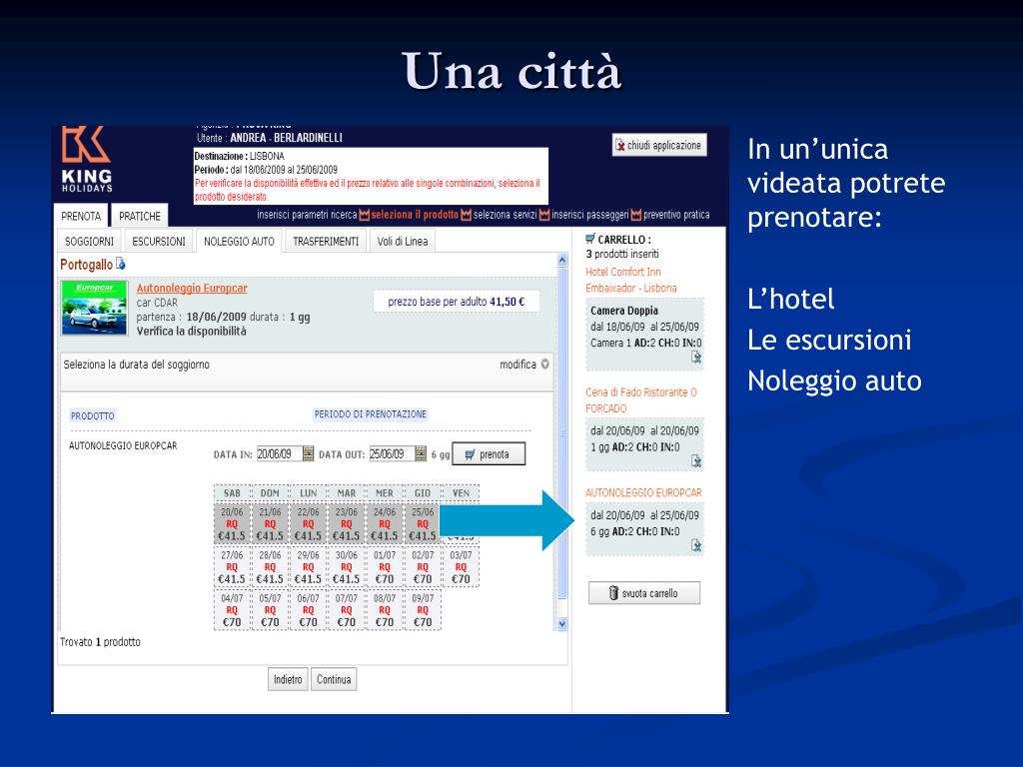Image resolution: width=1023 pixels, height=767 pixels.
Task: Open calendar picker for DATA OUT
Action: pos(421,453)
